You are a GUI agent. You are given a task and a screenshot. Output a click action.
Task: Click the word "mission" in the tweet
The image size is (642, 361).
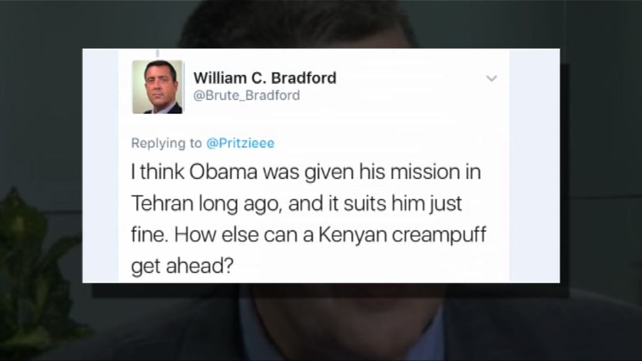click(424, 172)
